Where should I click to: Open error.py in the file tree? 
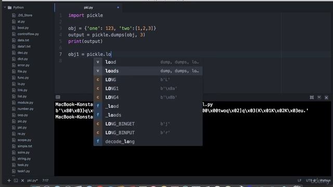tap(23, 65)
